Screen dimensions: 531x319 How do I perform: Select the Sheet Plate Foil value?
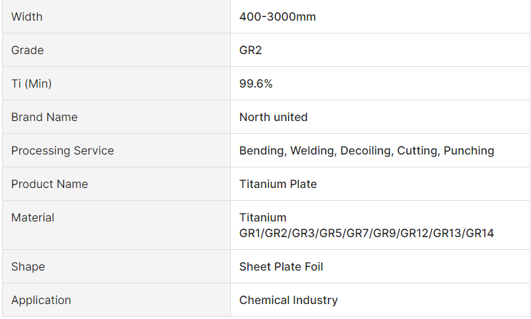(282, 266)
